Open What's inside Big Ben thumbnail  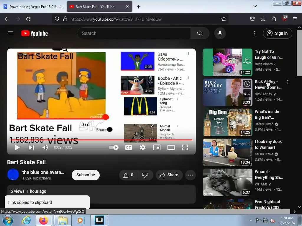tap(227, 122)
